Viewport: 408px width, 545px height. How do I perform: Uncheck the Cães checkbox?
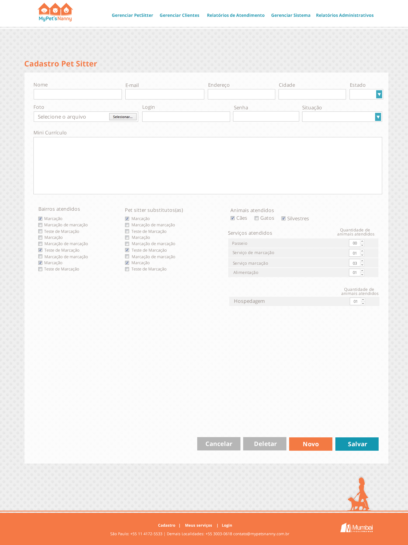[233, 218]
